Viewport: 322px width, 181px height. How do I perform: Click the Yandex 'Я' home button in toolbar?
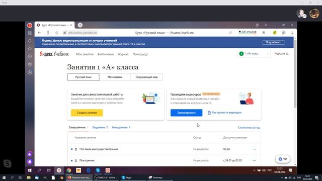point(48,33)
